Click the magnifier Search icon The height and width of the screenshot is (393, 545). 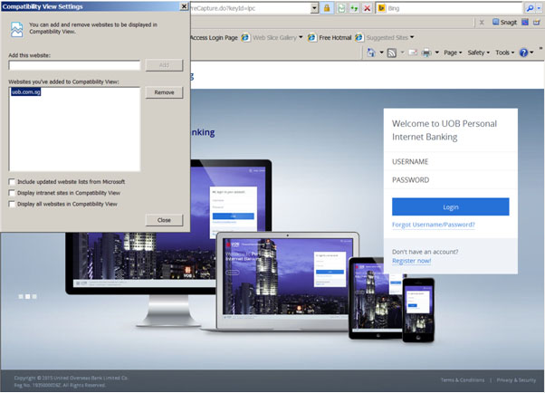click(x=530, y=8)
